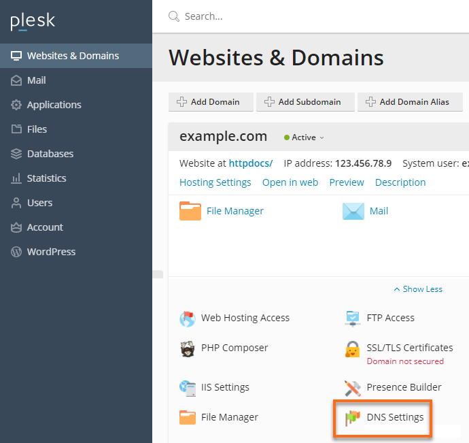This screenshot has height=443, width=469.
Task: Click the IP address 123.456.78.9
Action: click(363, 163)
